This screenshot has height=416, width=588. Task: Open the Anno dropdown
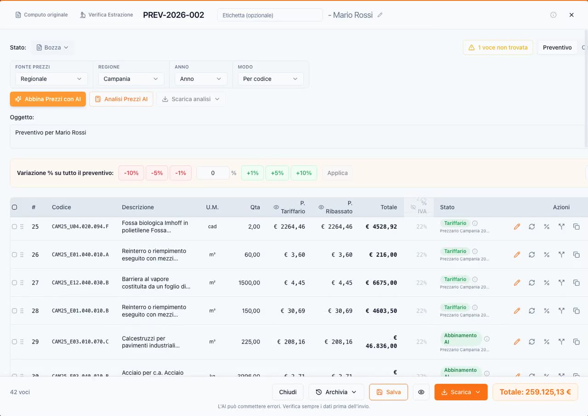coord(201,79)
